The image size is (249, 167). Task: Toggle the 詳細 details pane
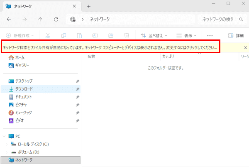(x=236, y=36)
